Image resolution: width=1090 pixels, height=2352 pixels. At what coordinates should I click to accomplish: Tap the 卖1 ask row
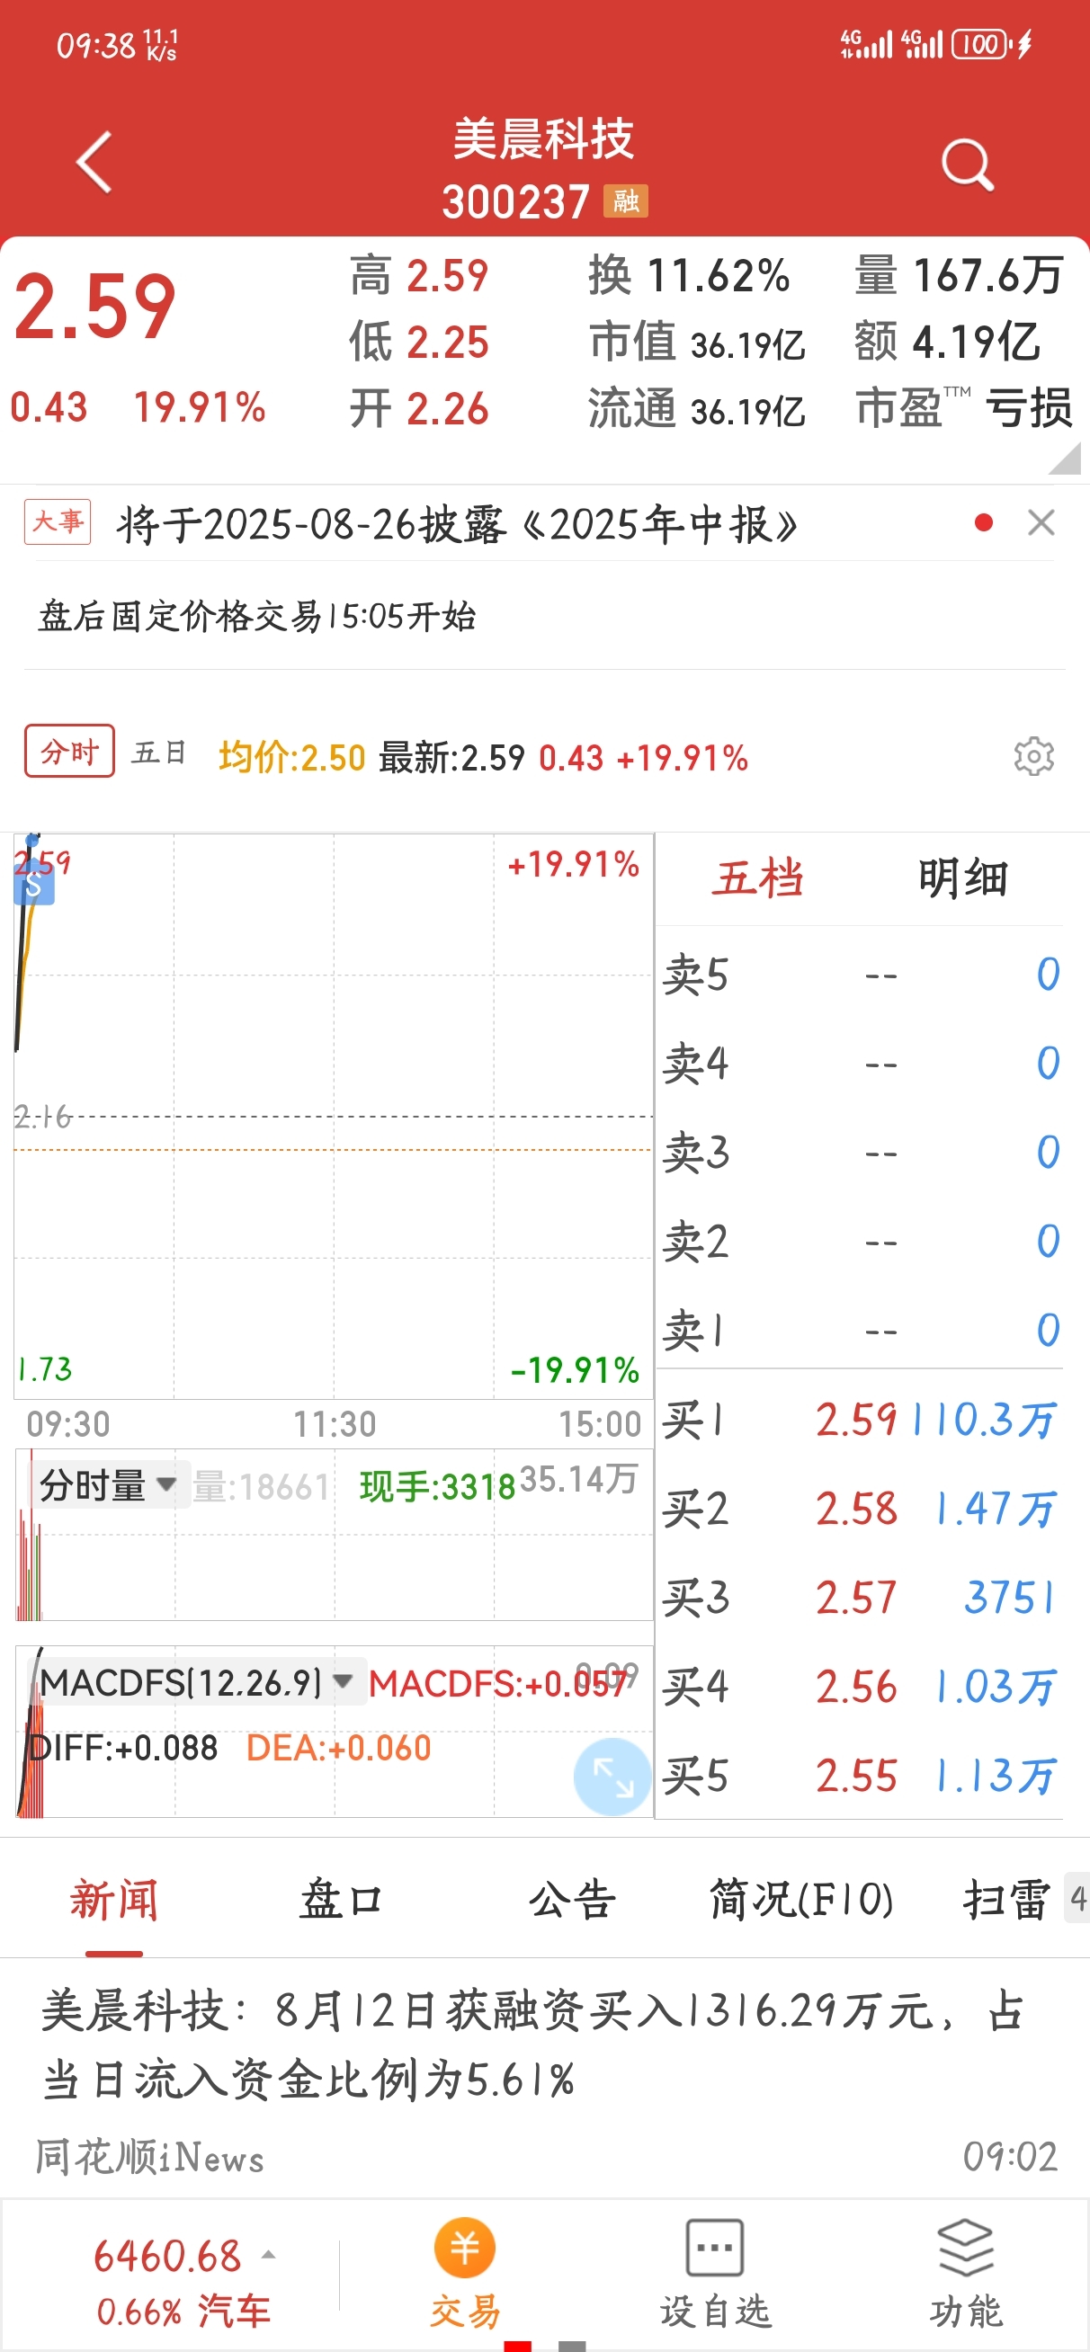pos(859,1331)
